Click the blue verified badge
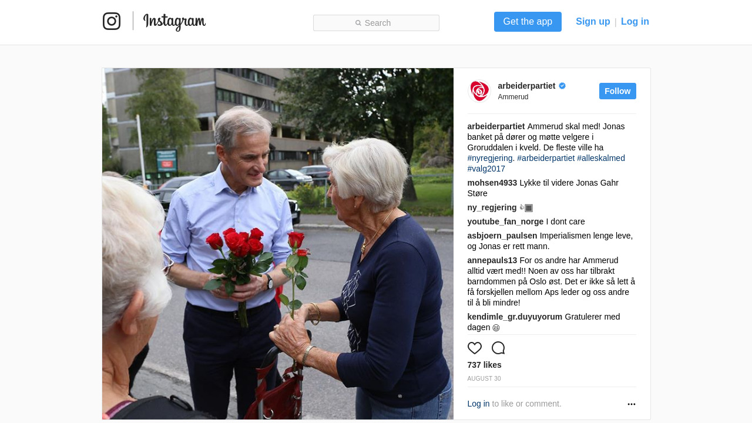The width and height of the screenshot is (752, 423). click(562, 86)
